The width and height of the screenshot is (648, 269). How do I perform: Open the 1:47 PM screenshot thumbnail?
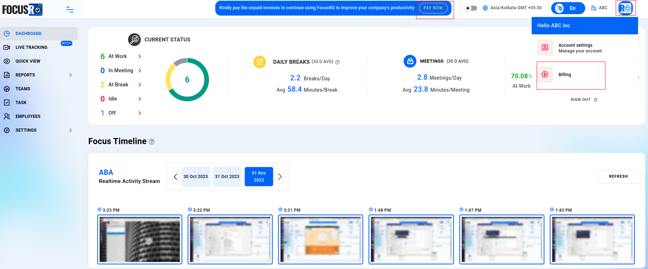(x=502, y=240)
